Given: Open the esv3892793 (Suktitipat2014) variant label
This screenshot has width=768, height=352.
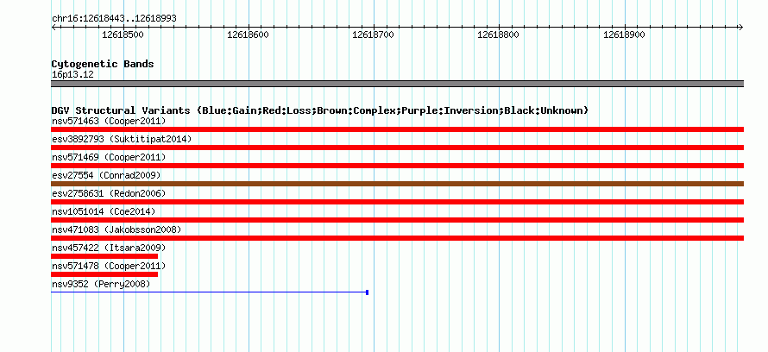Looking at the screenshot, I should pos(122,139).
